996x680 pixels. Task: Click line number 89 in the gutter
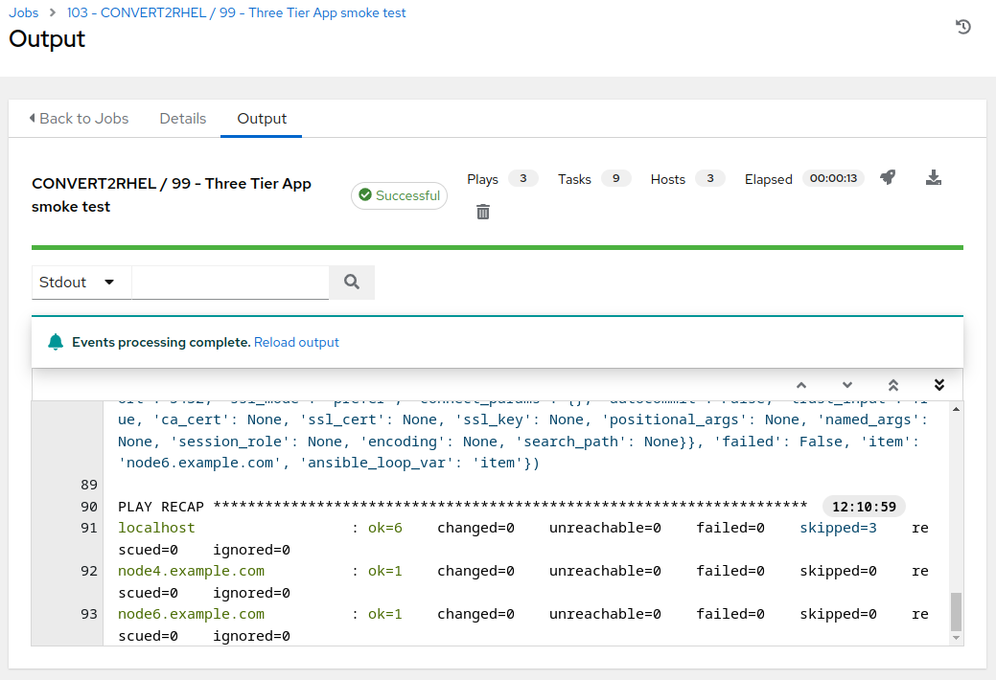point(89,485)
